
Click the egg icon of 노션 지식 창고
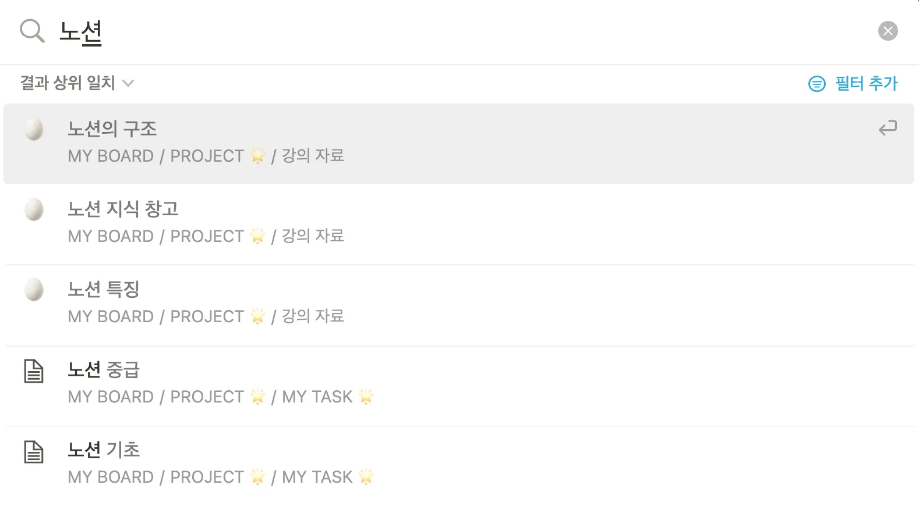[34, 209]
